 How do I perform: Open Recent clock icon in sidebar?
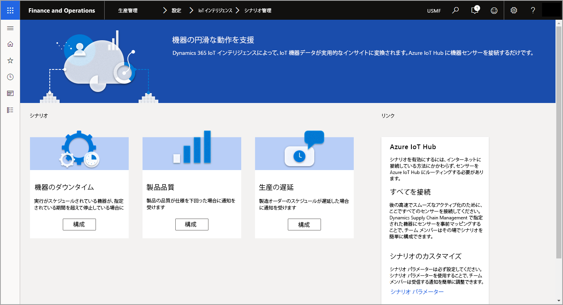point(10,77)
